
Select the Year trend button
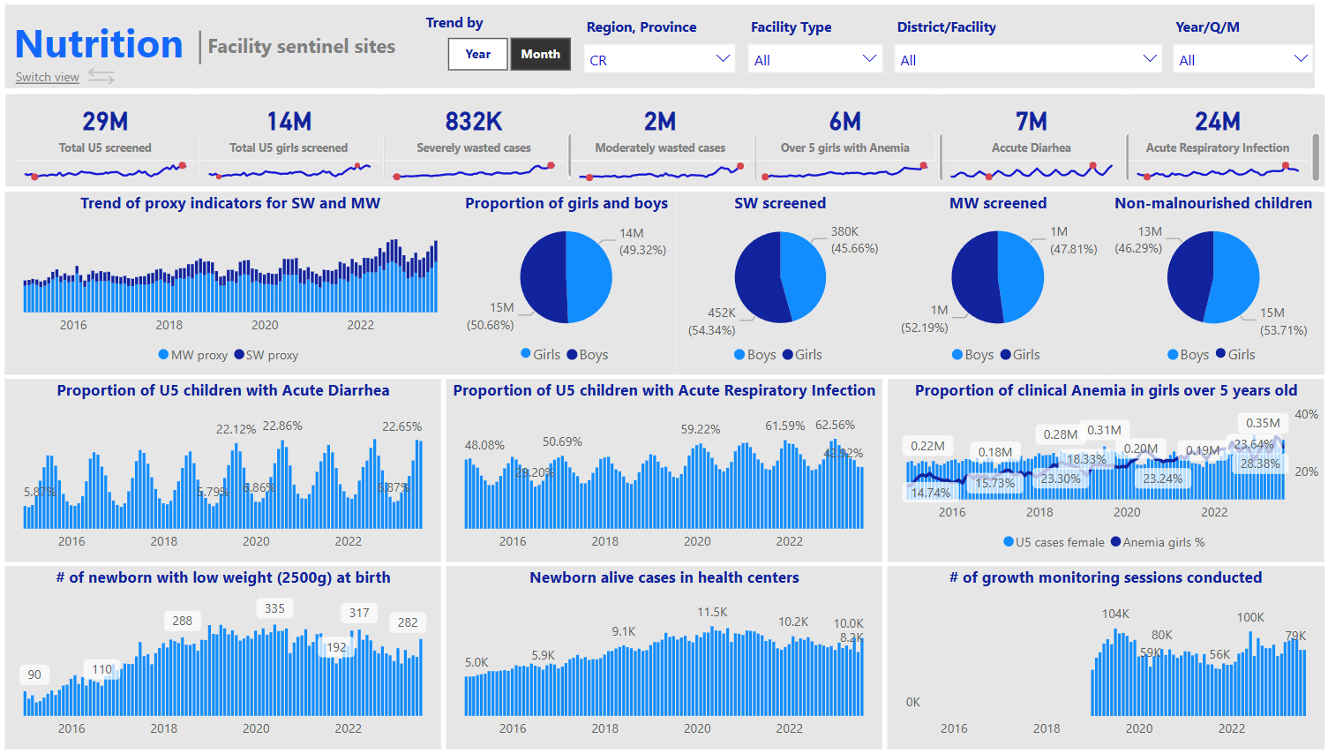(x=477, y=54)
